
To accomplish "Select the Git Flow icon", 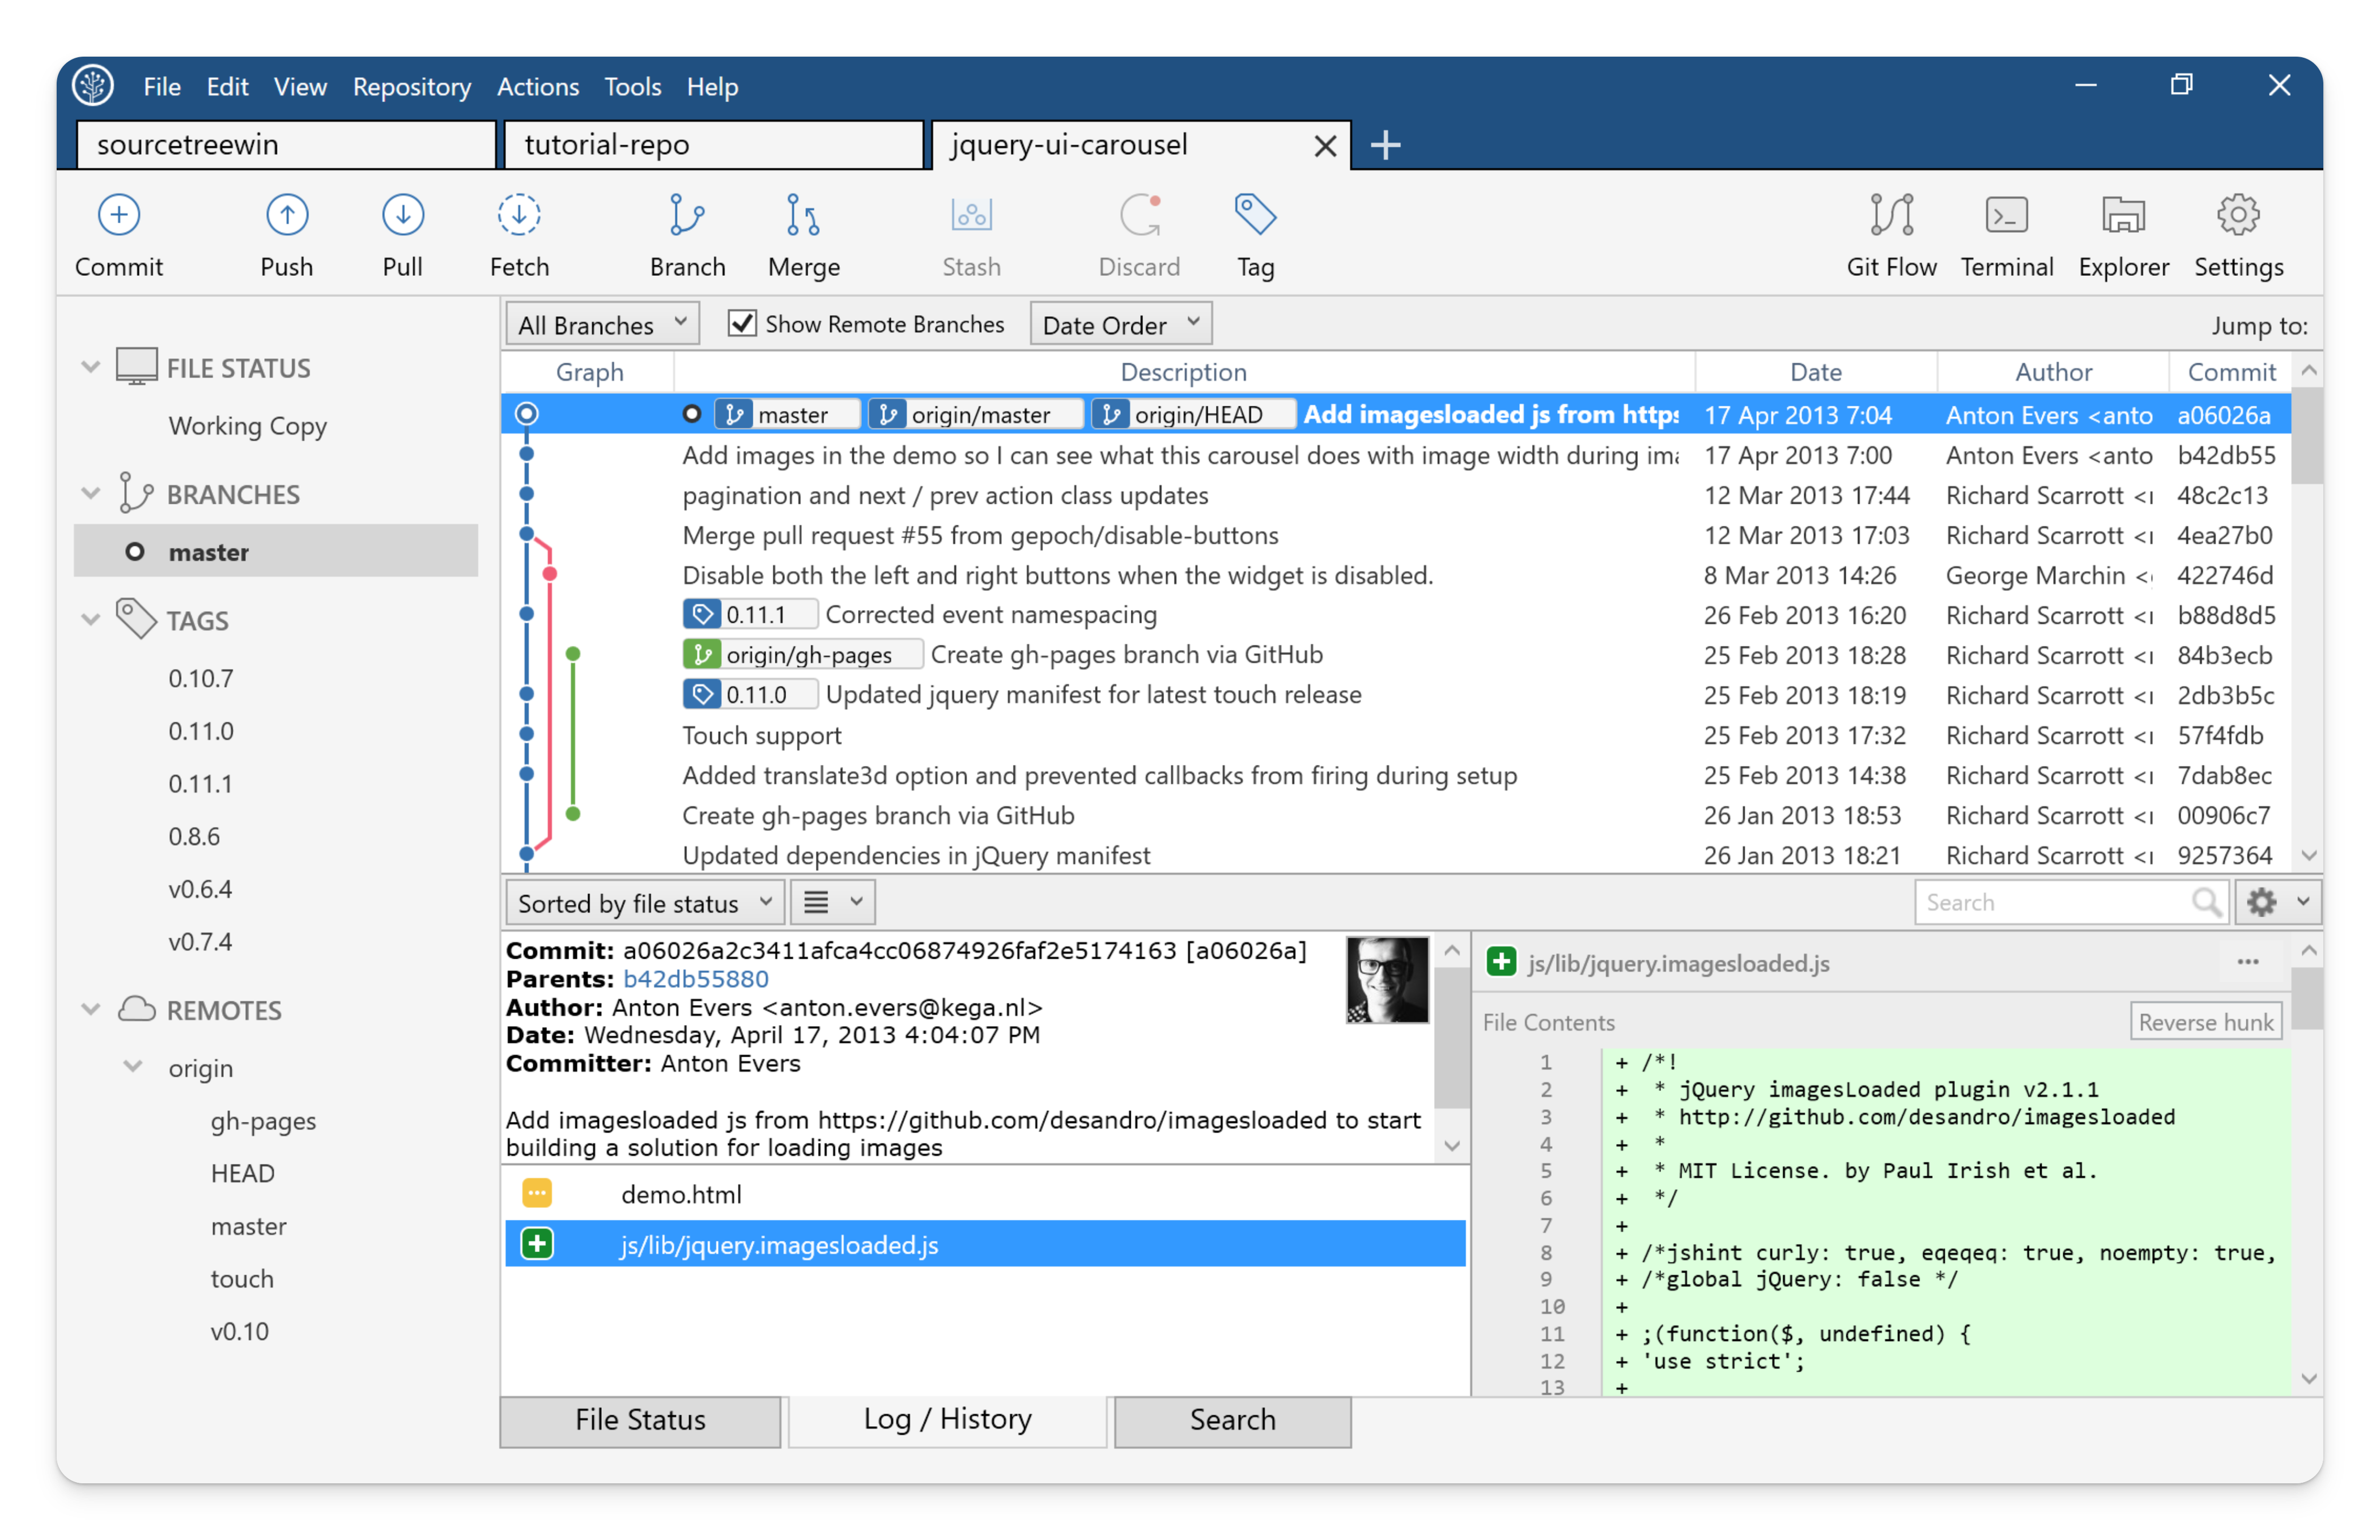I will (1892, 233).
